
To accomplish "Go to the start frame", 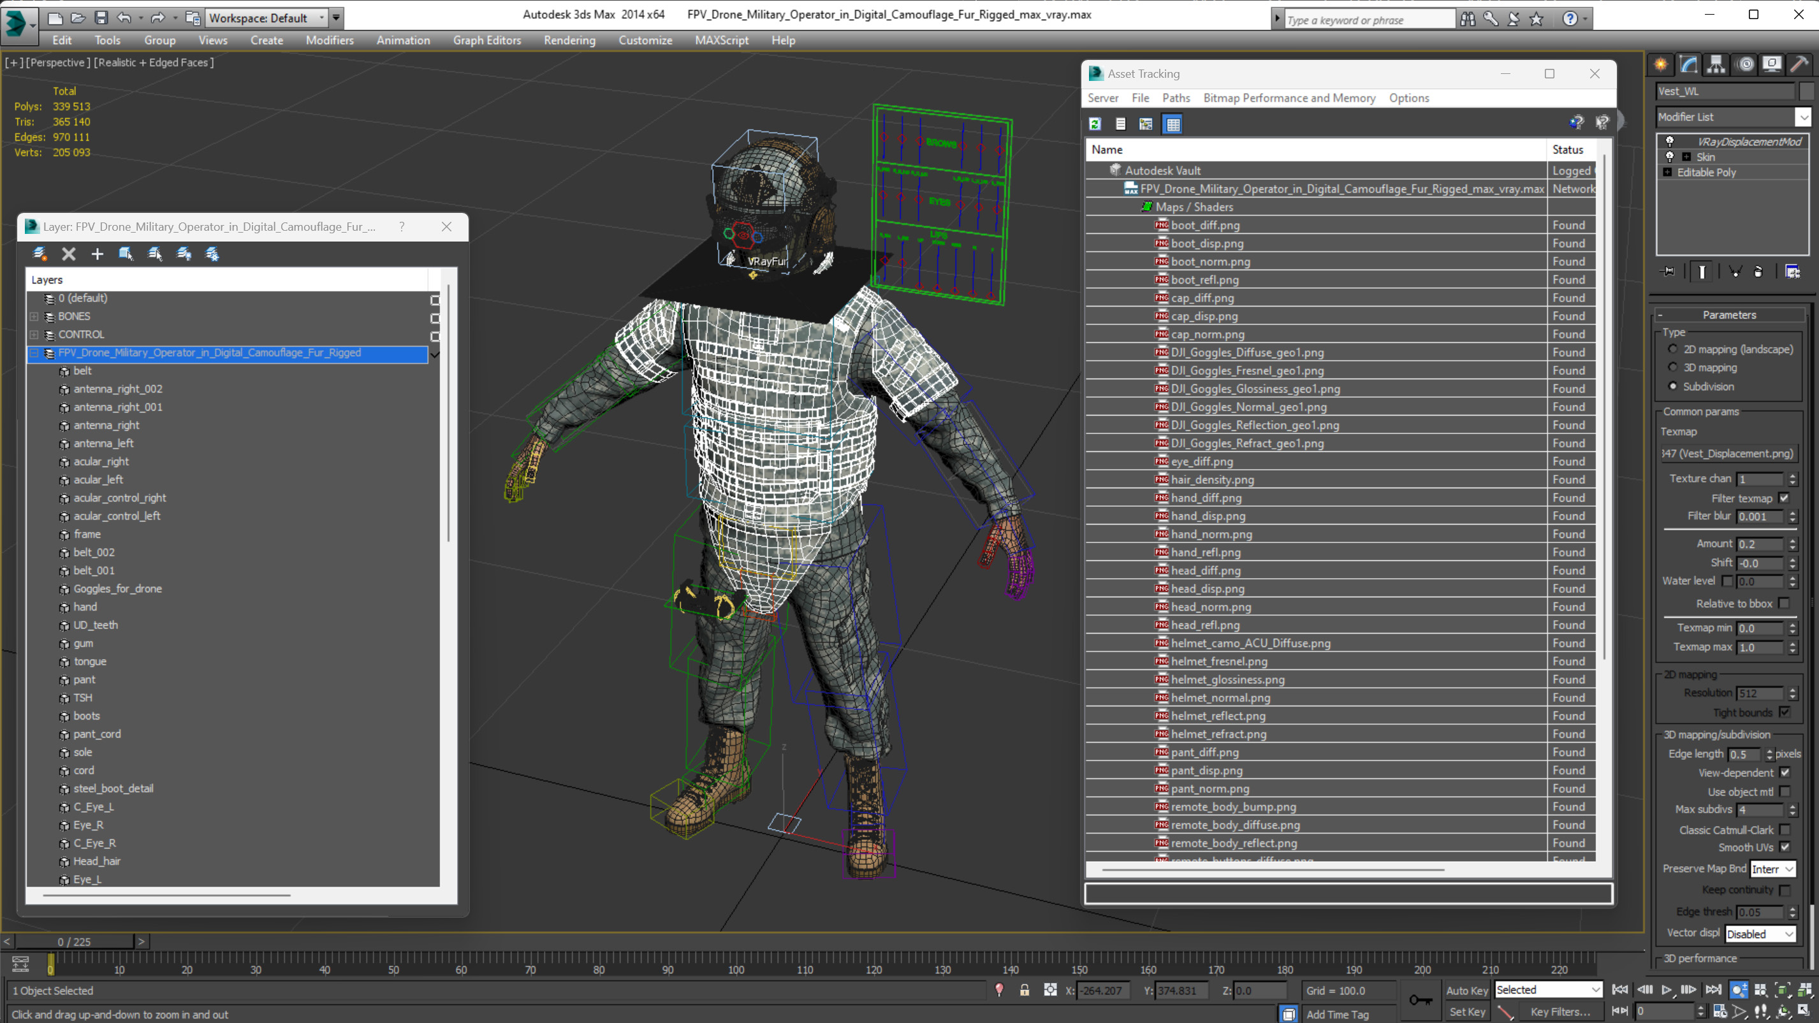I will [x=1620, y=990].
